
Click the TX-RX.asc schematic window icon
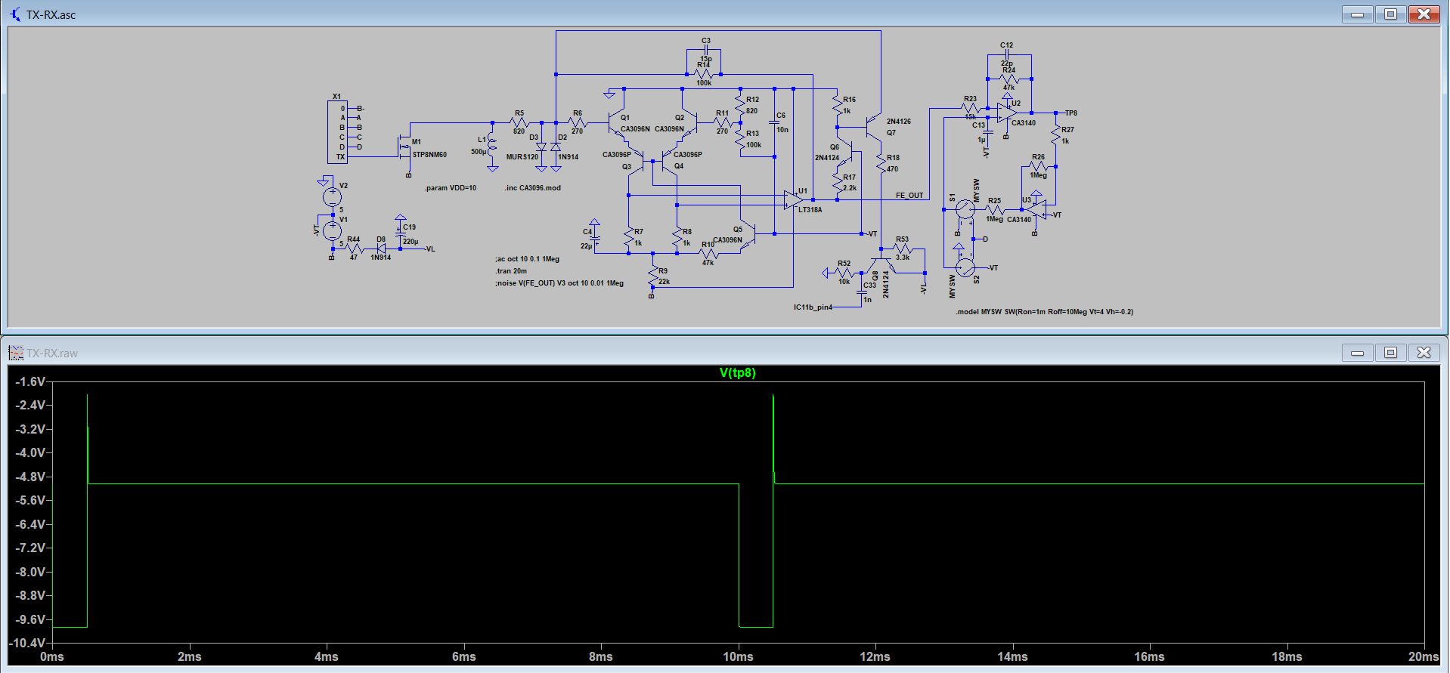15,14
